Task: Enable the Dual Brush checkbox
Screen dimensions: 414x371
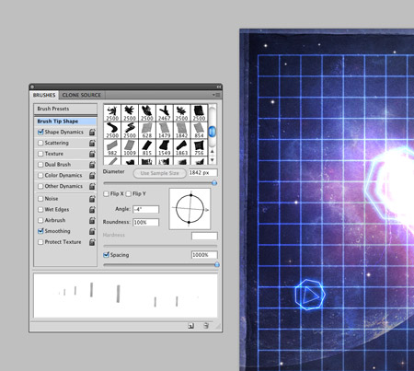Action: click(40, 165)
